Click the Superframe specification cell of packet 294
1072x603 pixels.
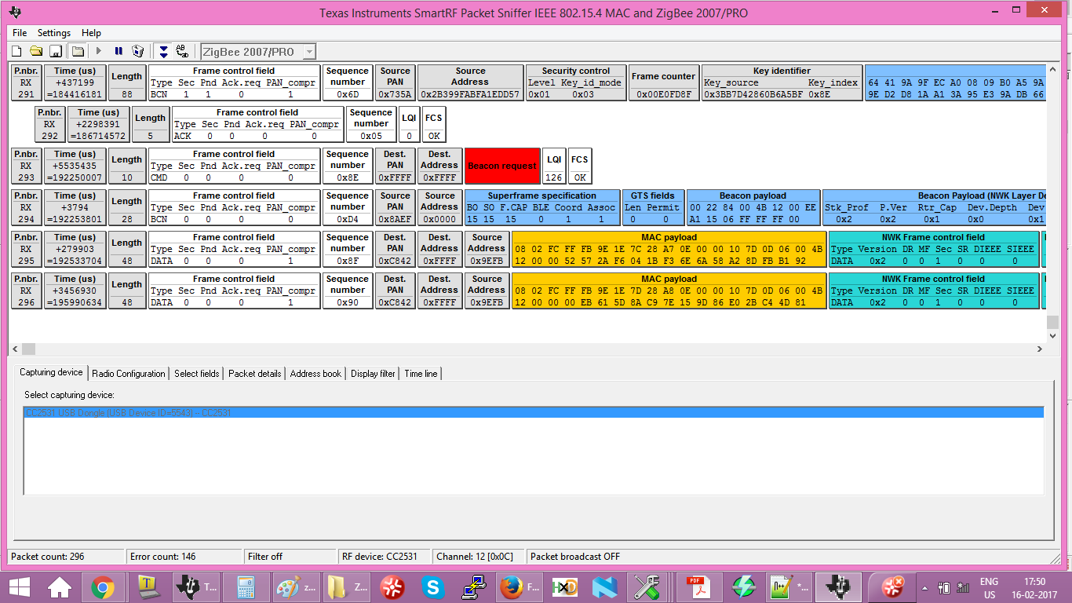tap(541, 207)
